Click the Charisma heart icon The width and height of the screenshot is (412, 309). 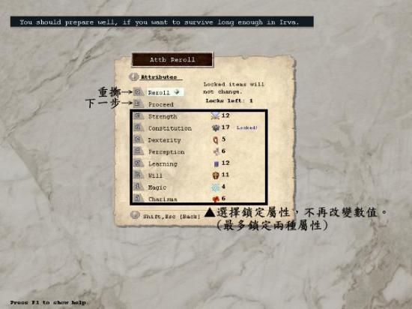(x=216, y=199)
